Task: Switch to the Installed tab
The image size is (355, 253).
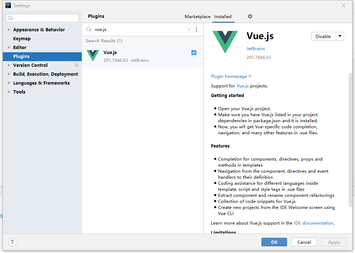Action: click(223, 16)
